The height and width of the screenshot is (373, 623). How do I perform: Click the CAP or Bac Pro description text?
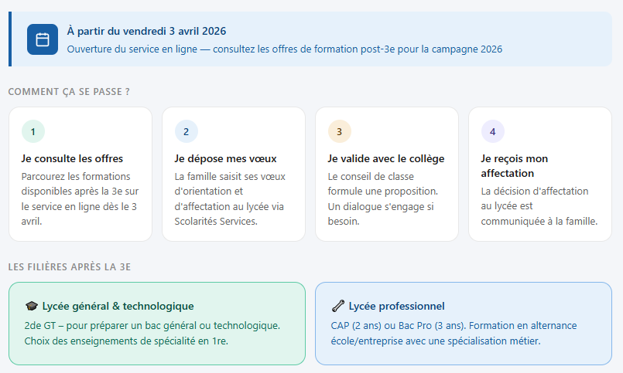point(454,333)
